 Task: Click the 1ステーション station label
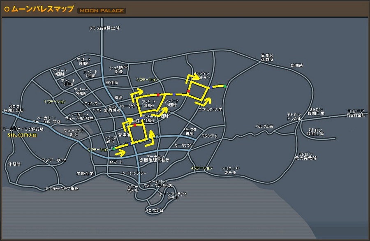point(55,101)
